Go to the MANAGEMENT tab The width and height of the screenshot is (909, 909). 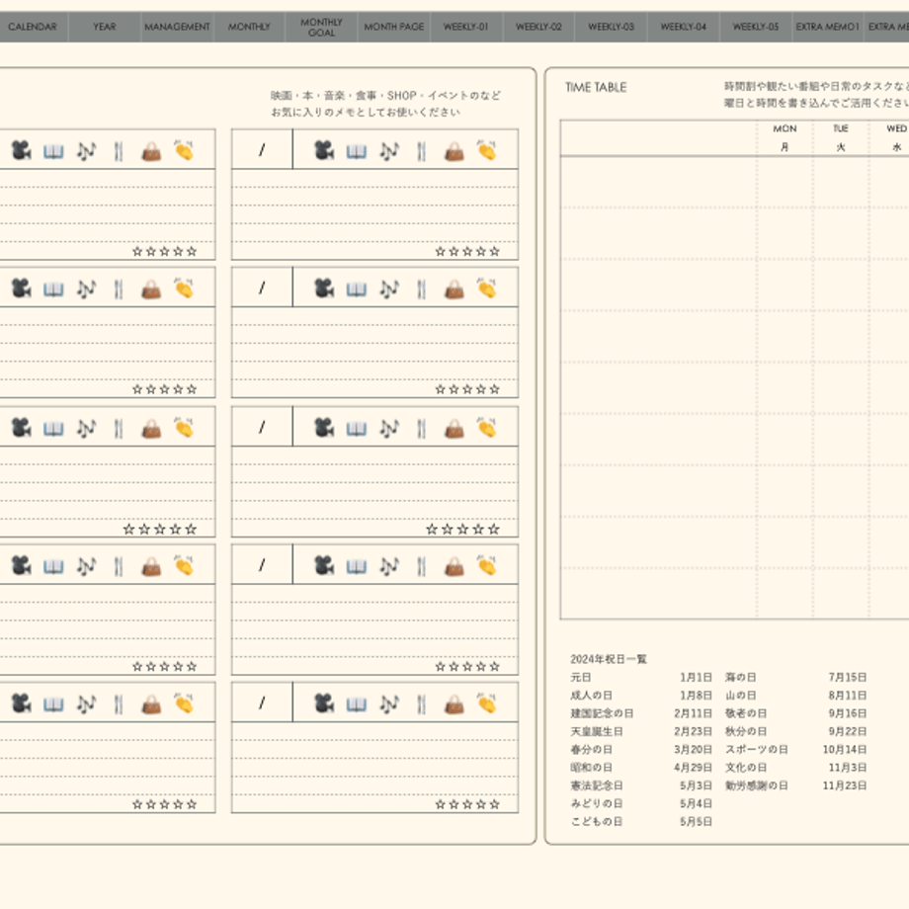[x=178, y=27]
